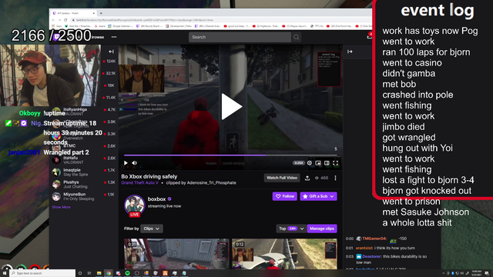Expand the Top 24H sort dropdown
This screenshot has width=493, height=277.
[291, 229]
